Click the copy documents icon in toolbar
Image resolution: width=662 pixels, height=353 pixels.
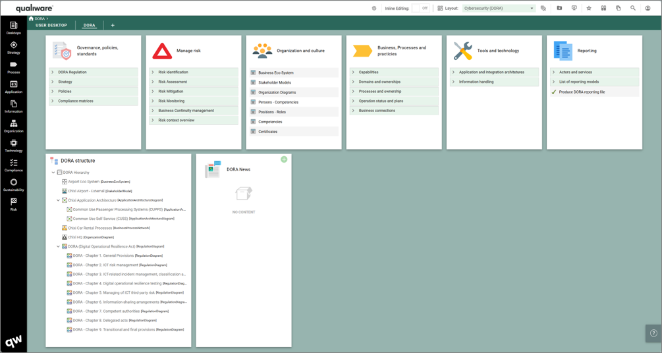618,8
